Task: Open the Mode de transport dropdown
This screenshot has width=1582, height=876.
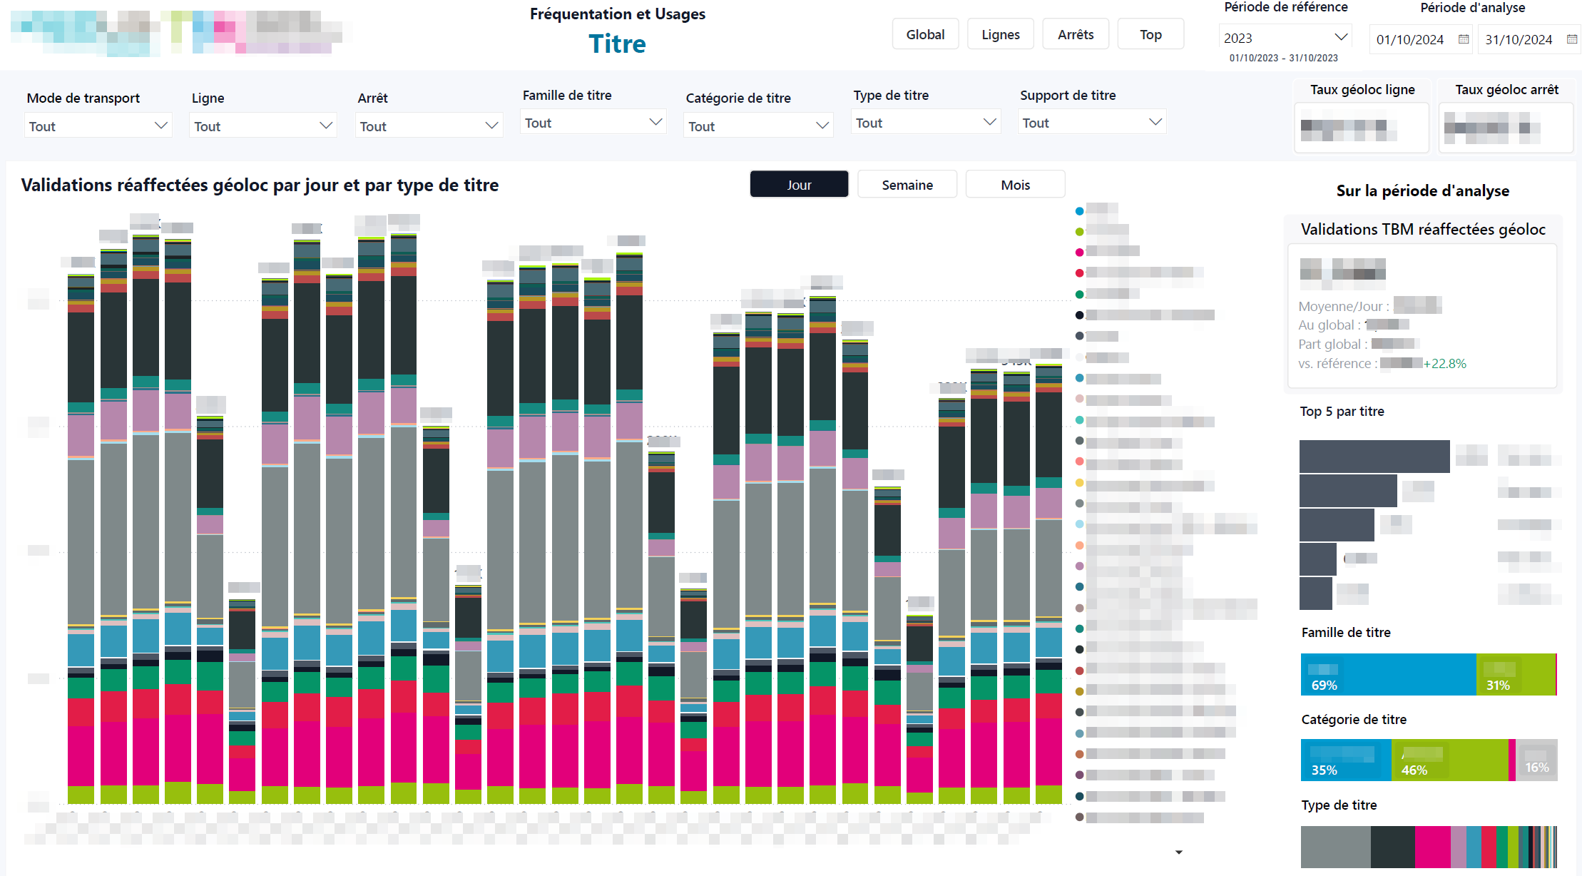Action: tap(98, 125)
